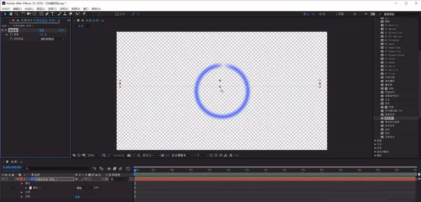Click the 搜索帮助 search help field
Image resolution: width=421 pixels, height=202 pixels.
pyautogui.click(x=398, y=14)
